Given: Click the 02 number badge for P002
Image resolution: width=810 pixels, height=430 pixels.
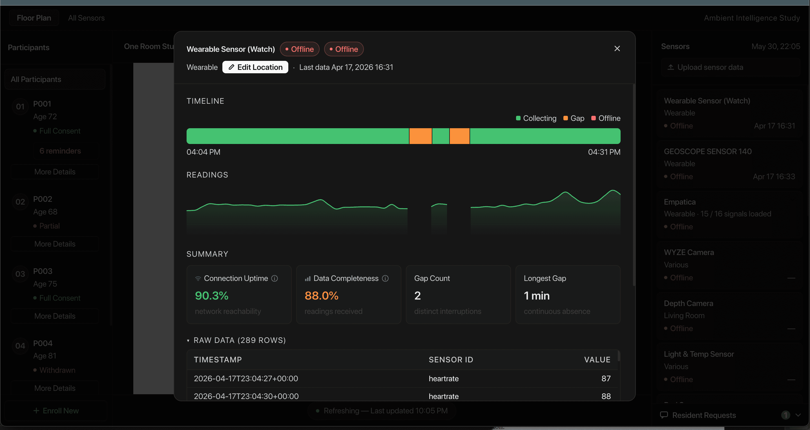Looking at the screenshot, I should [20, 202].
